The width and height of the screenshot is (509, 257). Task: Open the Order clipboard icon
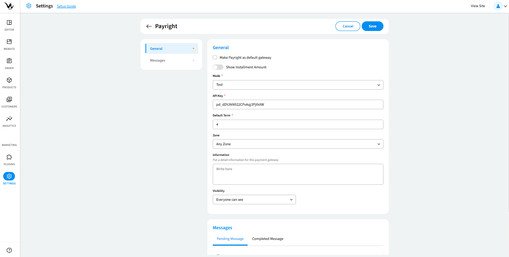tap(9, 61)
